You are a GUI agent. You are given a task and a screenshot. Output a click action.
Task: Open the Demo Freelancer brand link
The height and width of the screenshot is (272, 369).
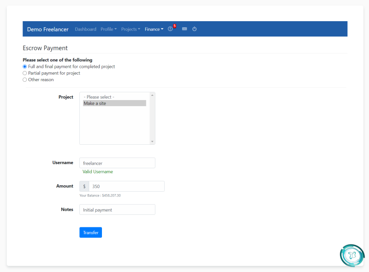point(48,29)
